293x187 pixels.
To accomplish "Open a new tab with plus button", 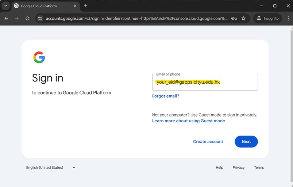I will 86,6.
